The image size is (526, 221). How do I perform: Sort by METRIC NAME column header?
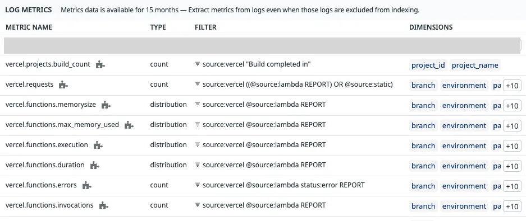(x=29, y=27)
